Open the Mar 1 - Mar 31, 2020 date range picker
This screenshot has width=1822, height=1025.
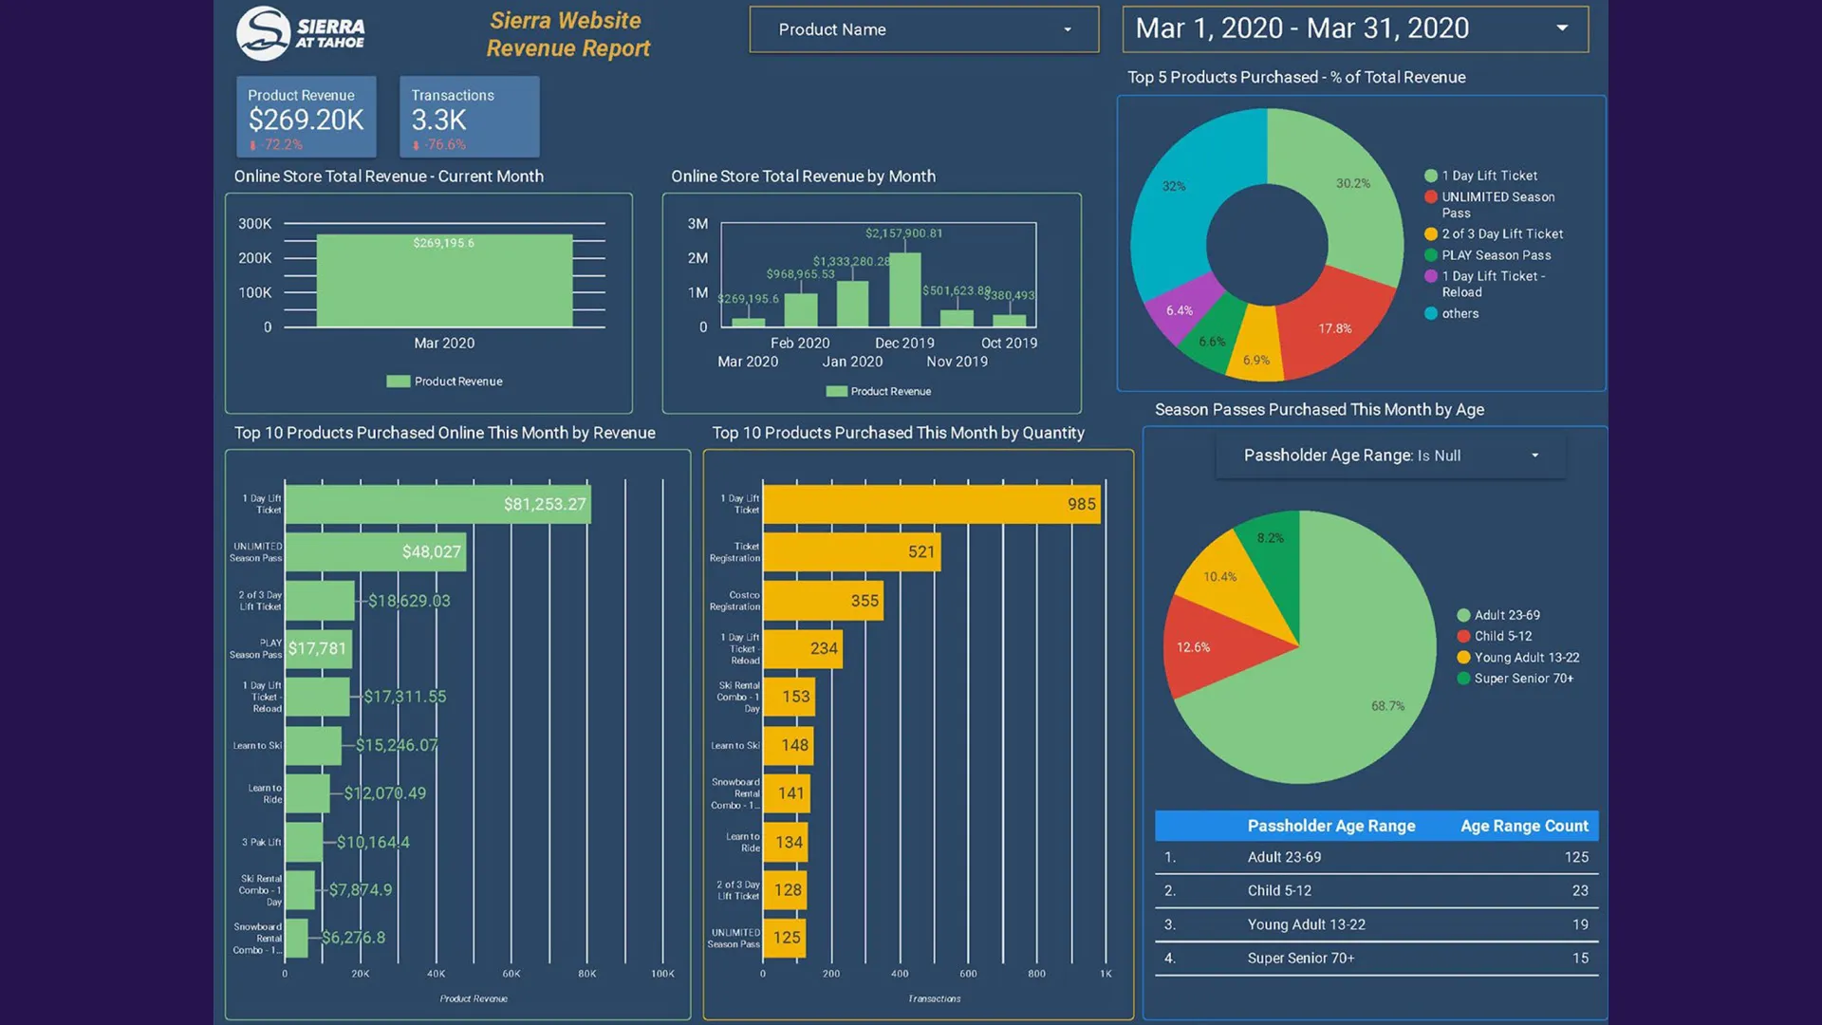tap(1355, 28)
